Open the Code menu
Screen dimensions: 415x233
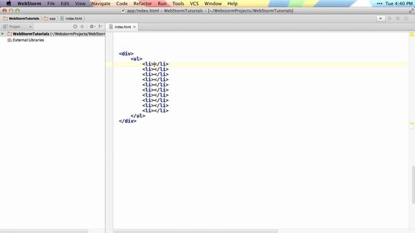tap(122, 3)
